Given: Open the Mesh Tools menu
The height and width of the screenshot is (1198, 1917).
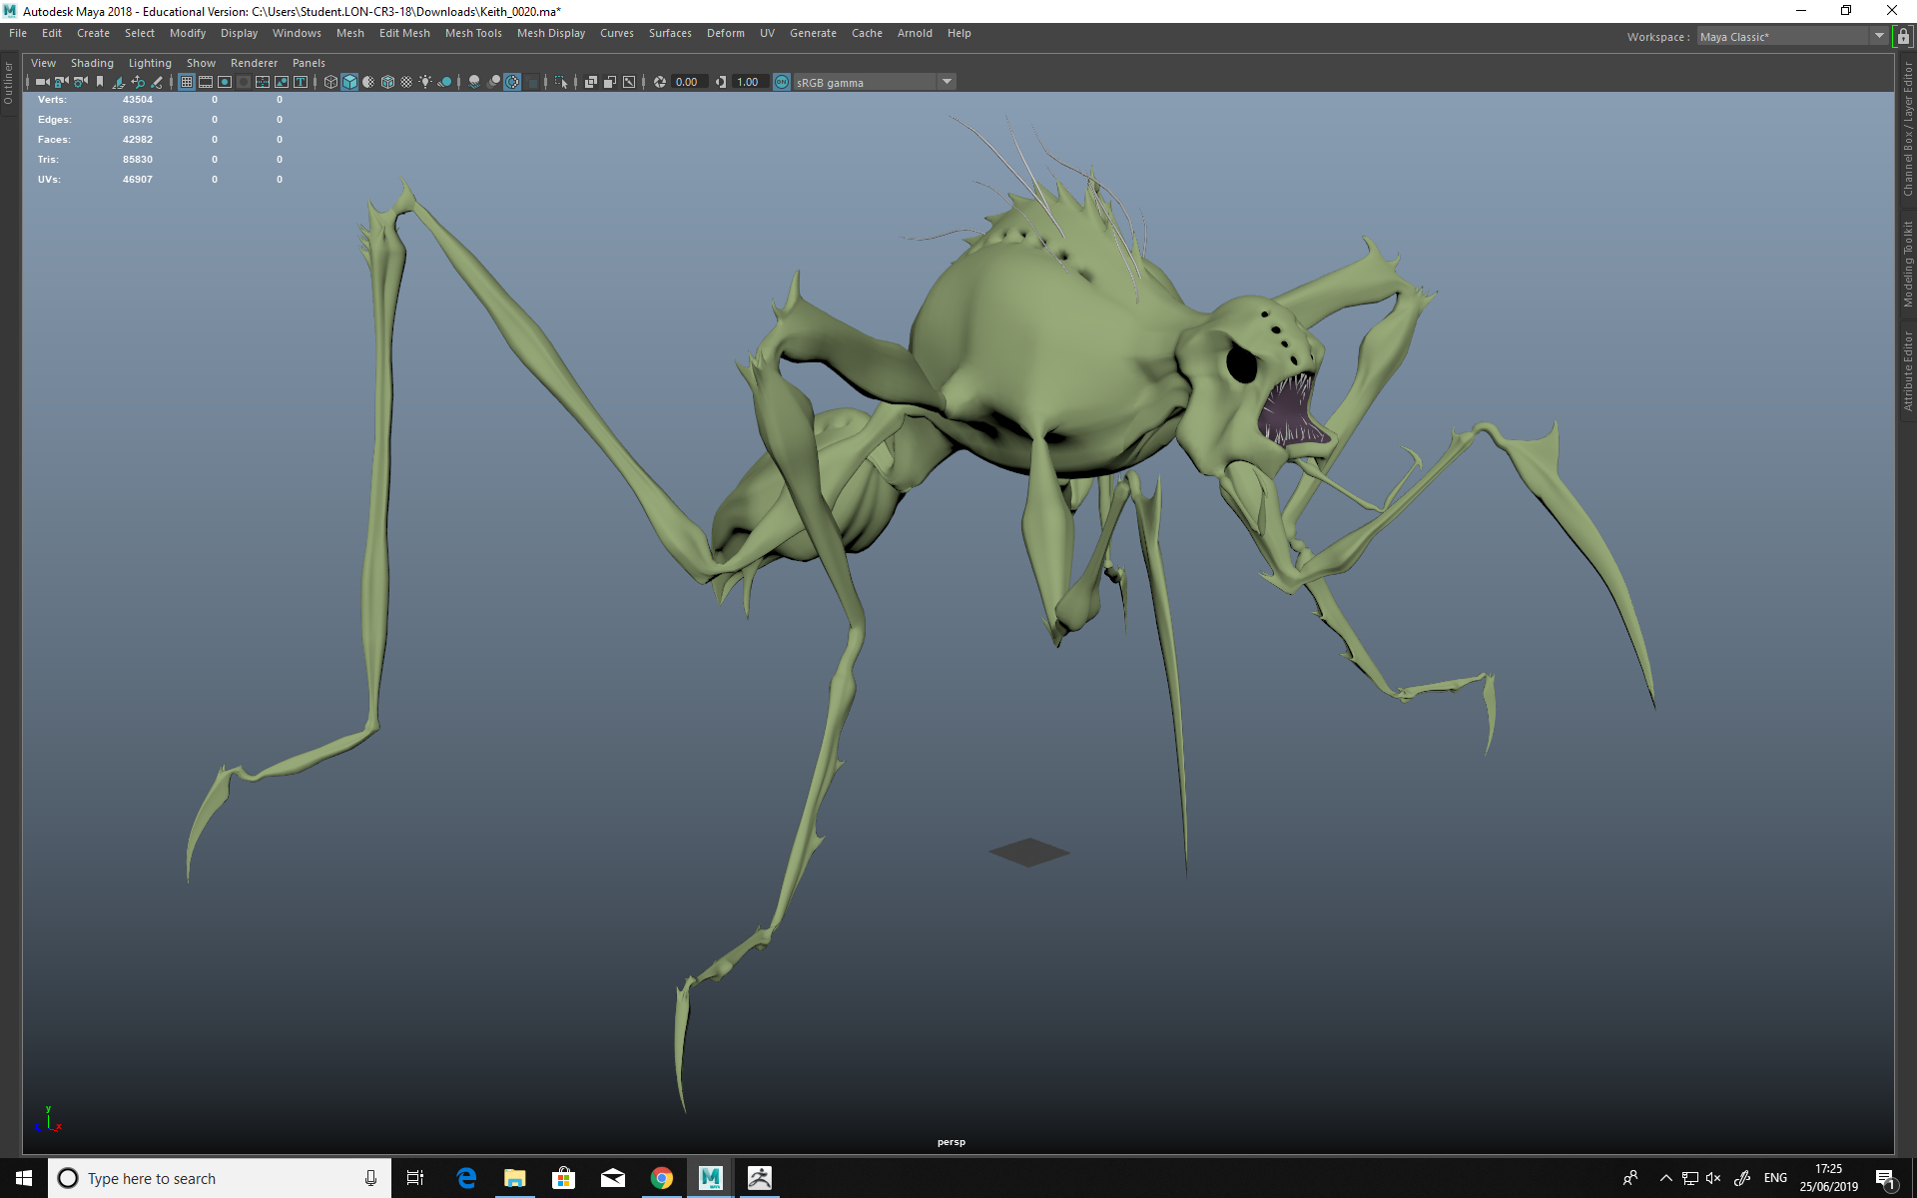Looking at the screenshot, I should (473, 33).
